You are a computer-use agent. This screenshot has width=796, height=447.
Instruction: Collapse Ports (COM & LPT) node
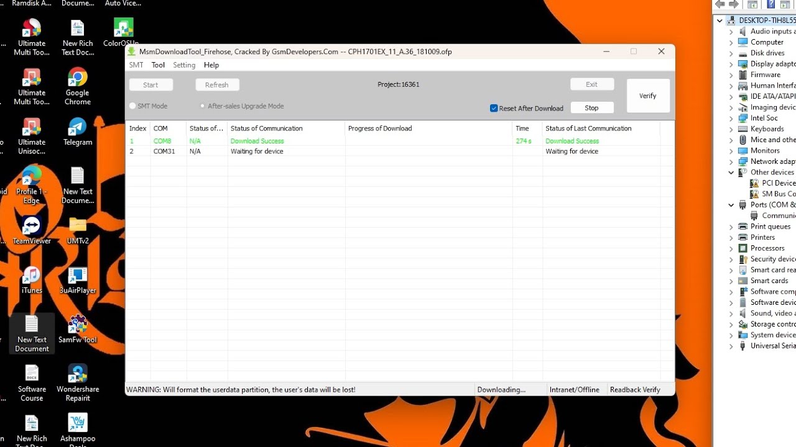tap(731, 205)
